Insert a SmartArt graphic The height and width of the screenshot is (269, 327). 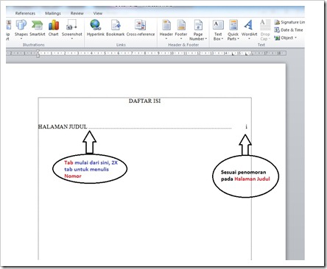pos(38,29)
